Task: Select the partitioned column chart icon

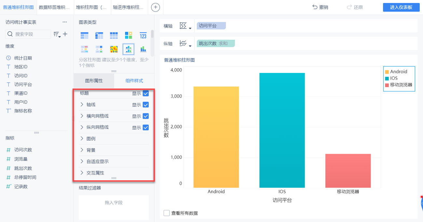Action: (129, 49)
